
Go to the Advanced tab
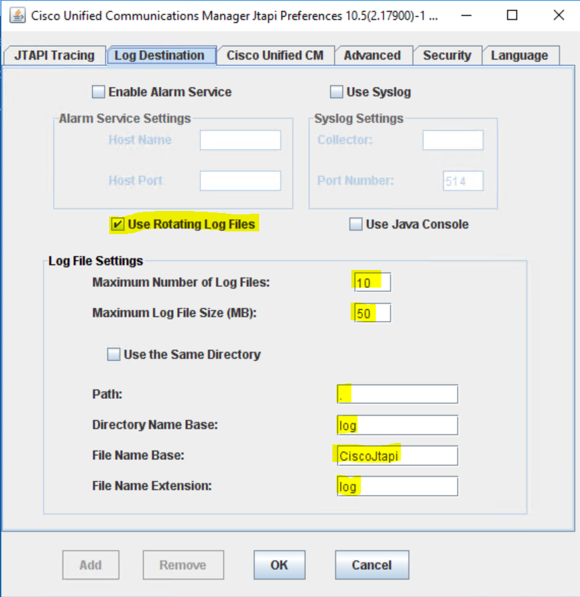tap(373, 56)
